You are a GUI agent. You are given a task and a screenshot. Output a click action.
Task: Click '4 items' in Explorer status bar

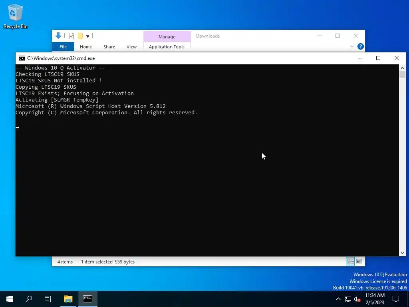click(65, 261)
